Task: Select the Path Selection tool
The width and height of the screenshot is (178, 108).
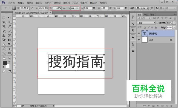Action: coord(4,53)
